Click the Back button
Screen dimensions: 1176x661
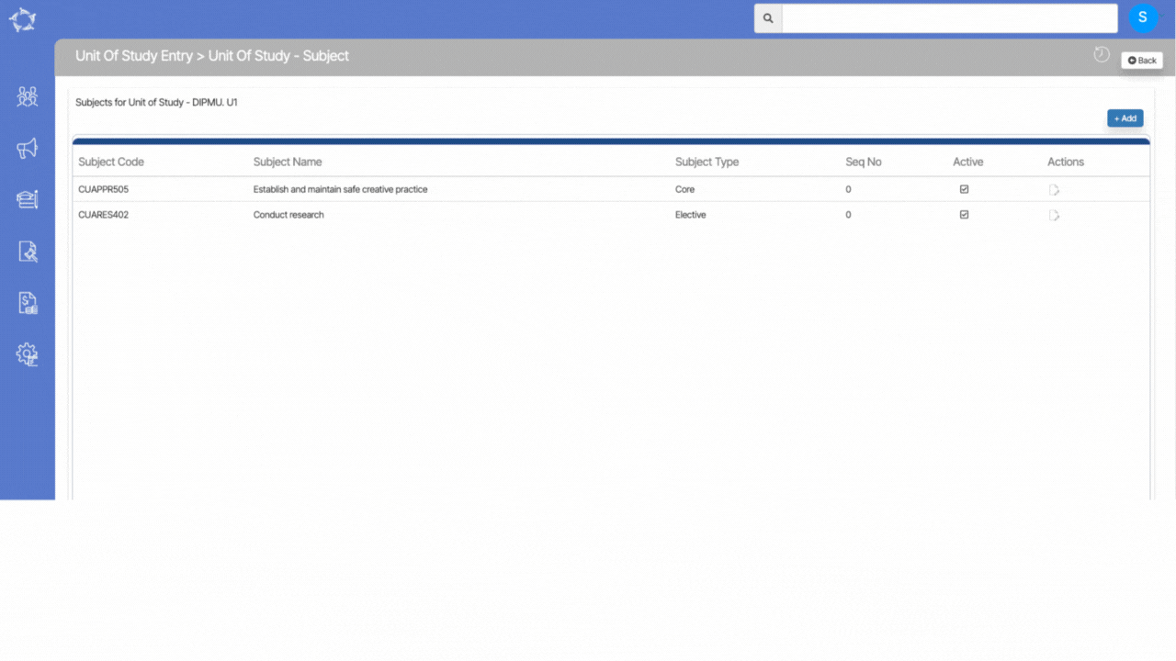point(1142,61)
